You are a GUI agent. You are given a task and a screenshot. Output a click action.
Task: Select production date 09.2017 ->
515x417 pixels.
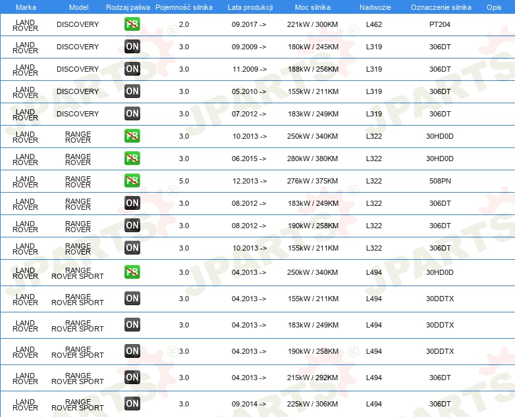(x=249, y=24)
